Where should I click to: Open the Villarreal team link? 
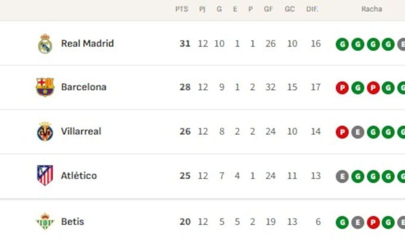point(81,131)
